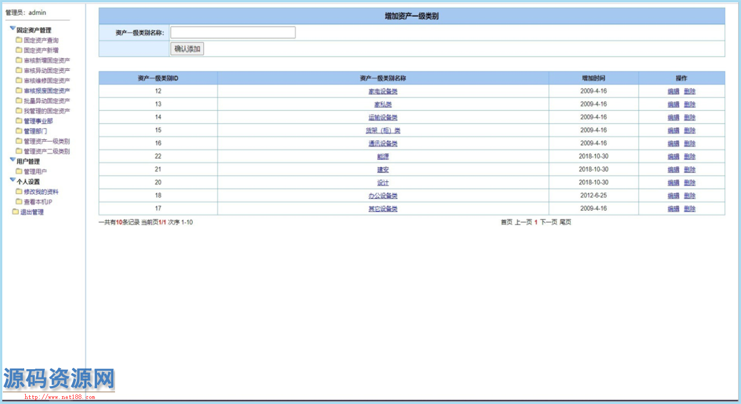
Task: Click folder icon beside 管理资产一级类别
Action: click(19, 141)
